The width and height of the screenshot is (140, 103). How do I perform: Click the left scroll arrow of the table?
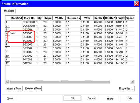click(7, 82)
